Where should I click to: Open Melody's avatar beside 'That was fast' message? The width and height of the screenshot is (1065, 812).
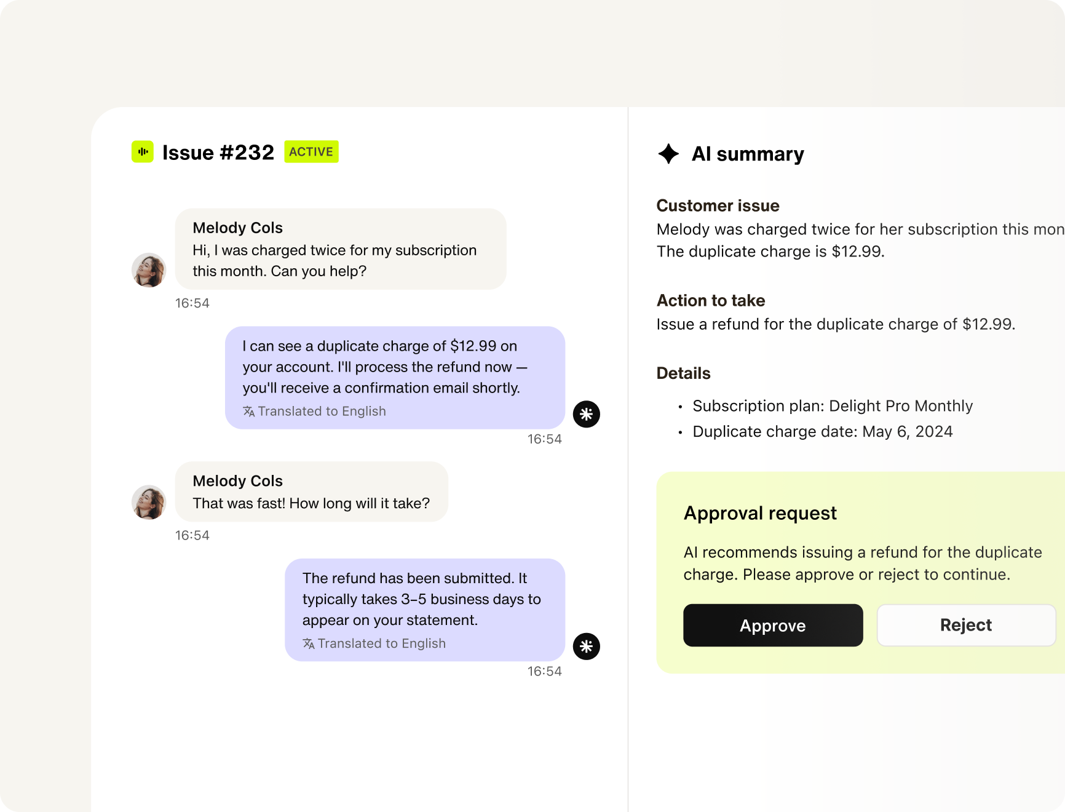point(149,503)
